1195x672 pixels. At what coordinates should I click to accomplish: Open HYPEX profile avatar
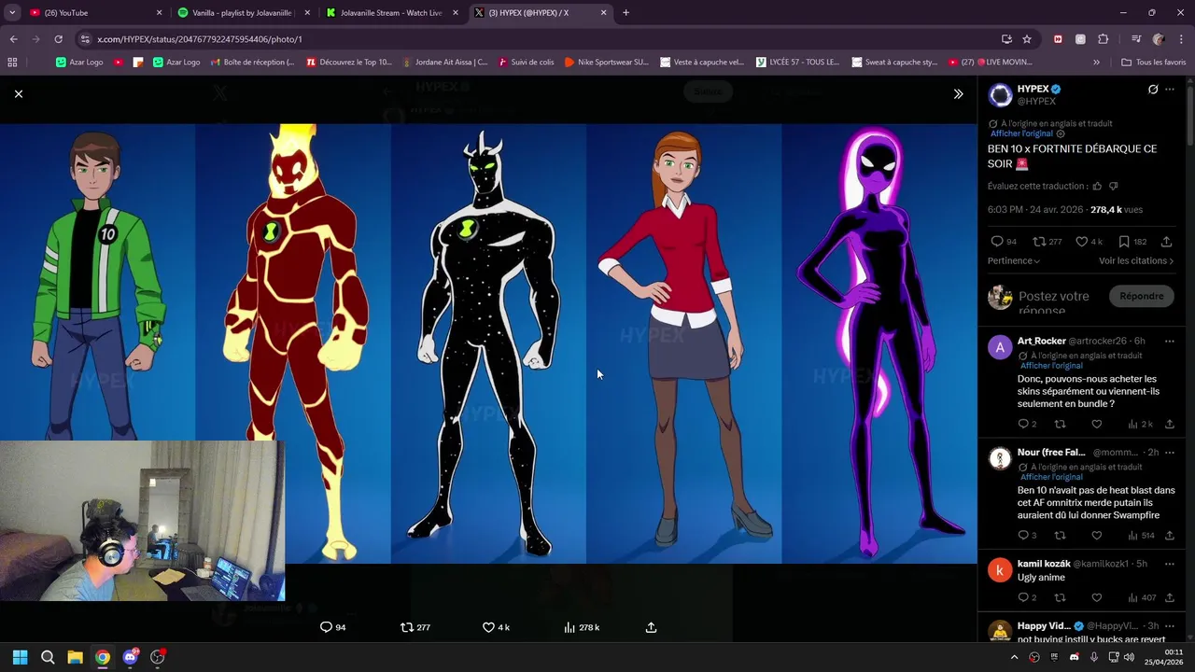point(1000,94)
